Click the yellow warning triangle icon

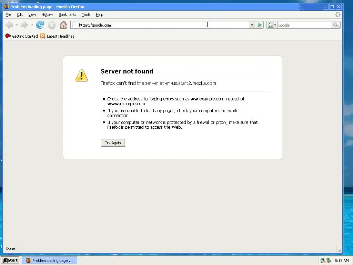point(81,76)
